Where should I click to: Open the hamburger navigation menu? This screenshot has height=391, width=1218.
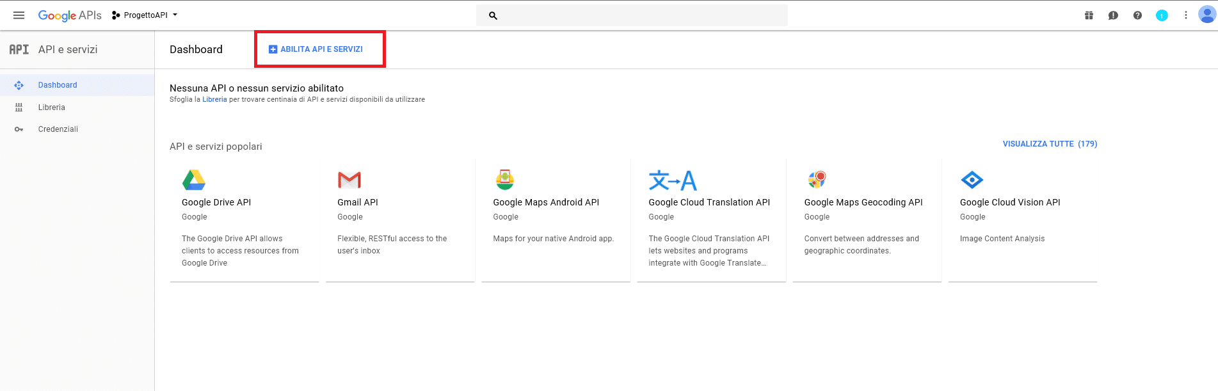coord(19,15)
